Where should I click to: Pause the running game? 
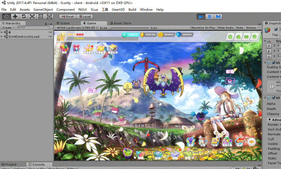click(210, 17)
